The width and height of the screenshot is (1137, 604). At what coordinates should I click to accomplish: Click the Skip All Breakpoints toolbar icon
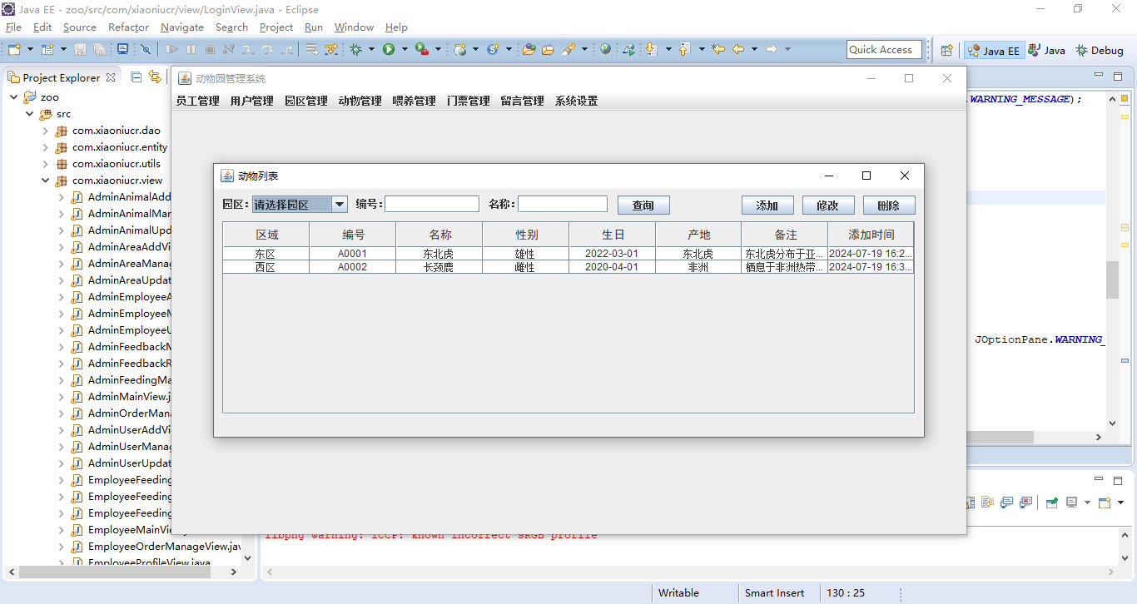[x=146, y=50]
